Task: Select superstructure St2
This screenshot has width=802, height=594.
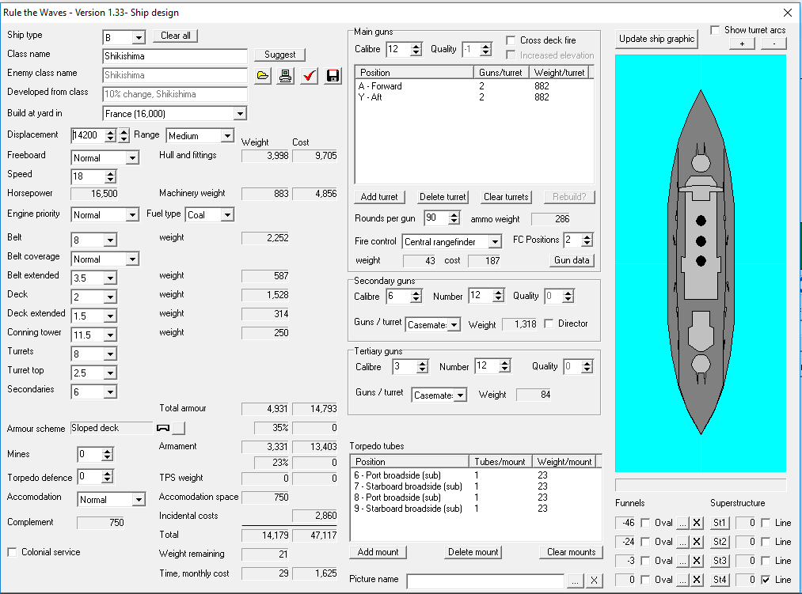Action: click(x=720, y=541)
